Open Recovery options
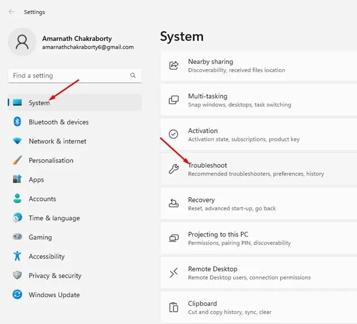This screenshot has width=357, height=324. coord(259,204)
